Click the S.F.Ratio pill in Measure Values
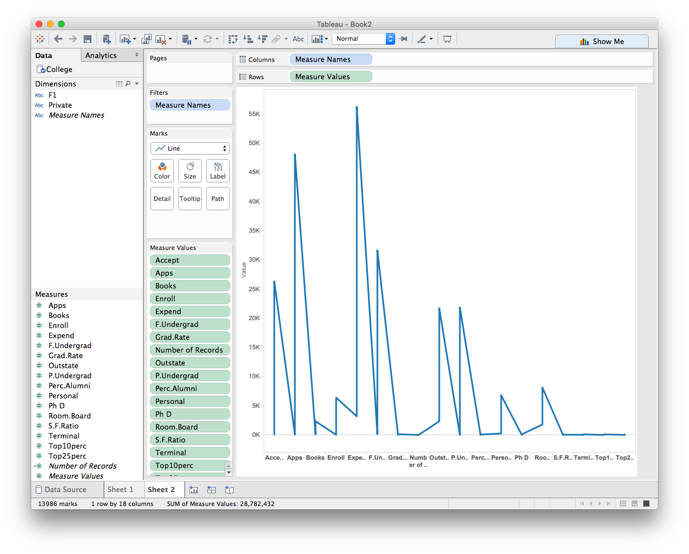The height and width of the screenshot is (554, 689). [190, 440]
